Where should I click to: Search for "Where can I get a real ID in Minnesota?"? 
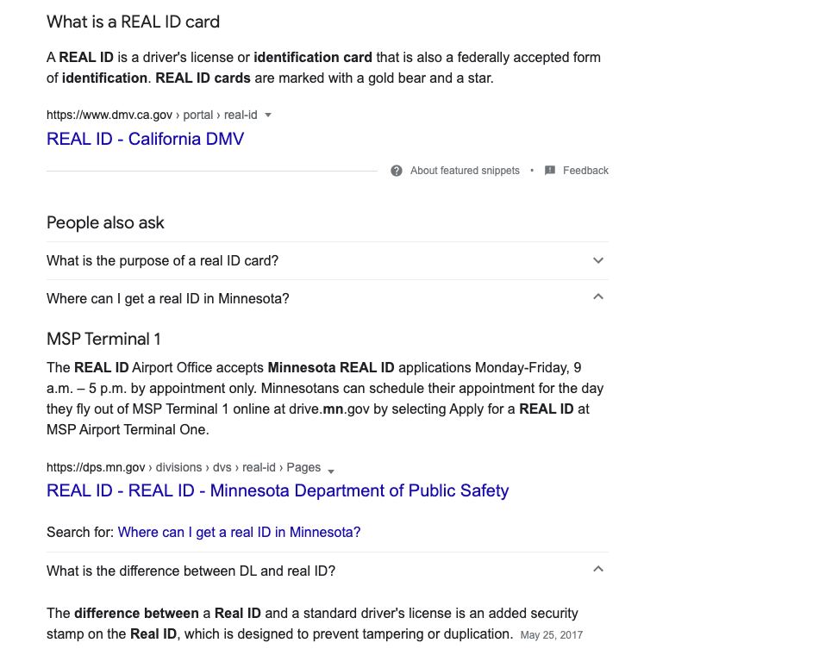pos(239,532)
